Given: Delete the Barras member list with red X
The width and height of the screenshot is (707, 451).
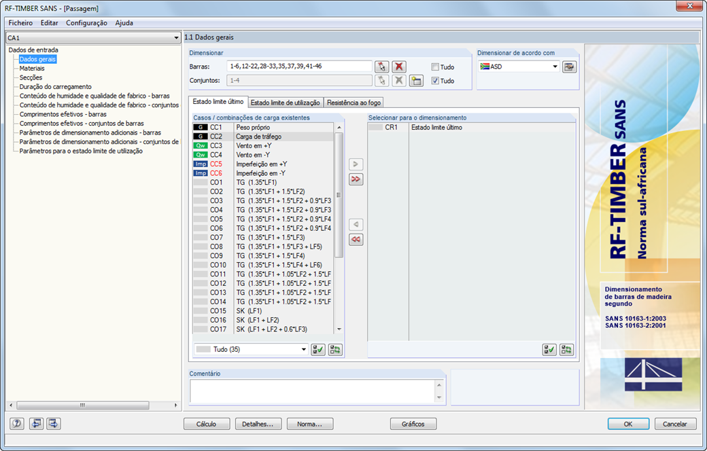Looking at the screenshot, I should pos(398,67).
